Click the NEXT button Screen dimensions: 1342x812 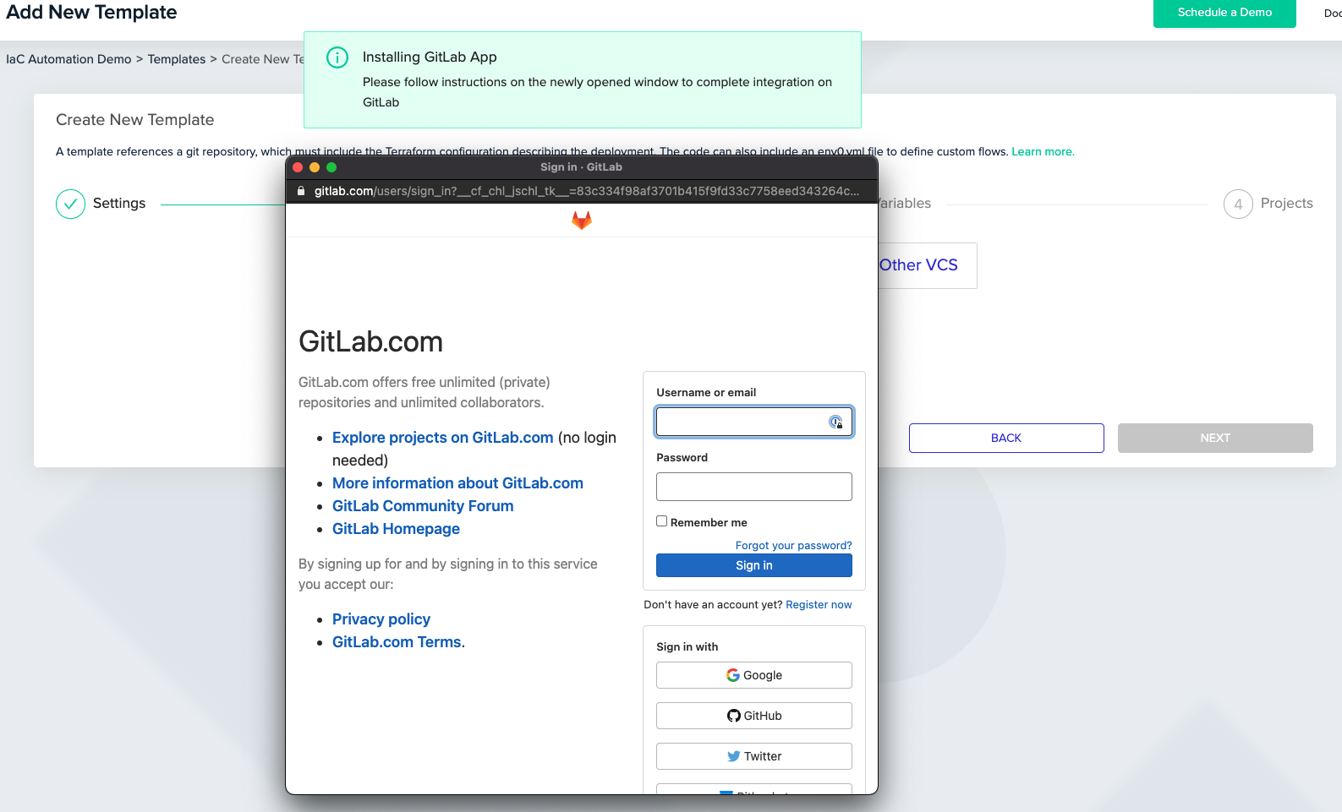(x=1215, y=438)
